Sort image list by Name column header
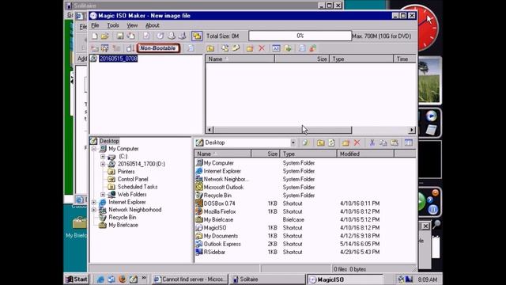 click(240, 59)
